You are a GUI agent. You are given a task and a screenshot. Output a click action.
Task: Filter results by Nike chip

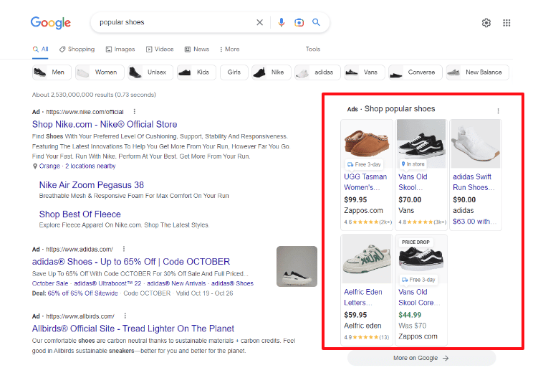[271, 72]
